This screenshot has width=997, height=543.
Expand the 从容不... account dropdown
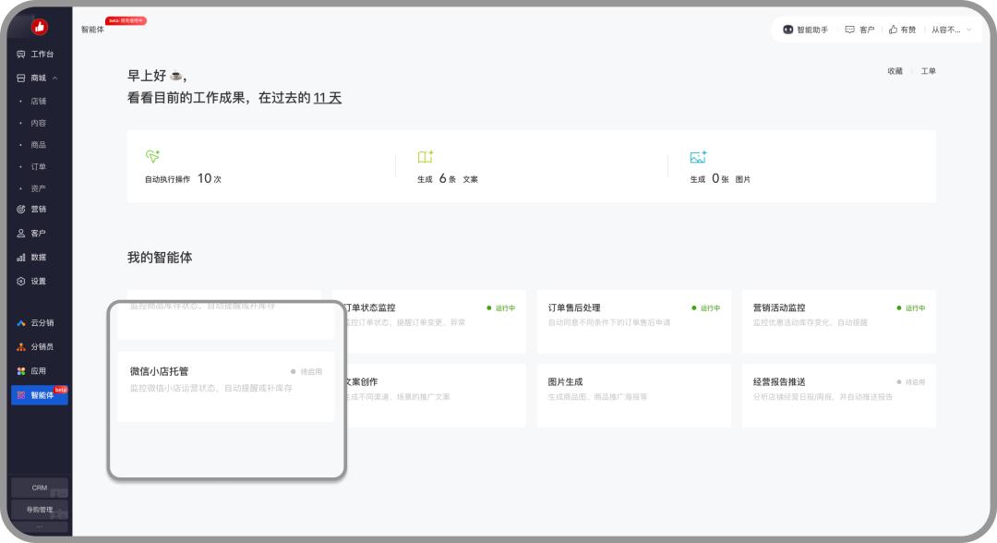pos(951,30)
